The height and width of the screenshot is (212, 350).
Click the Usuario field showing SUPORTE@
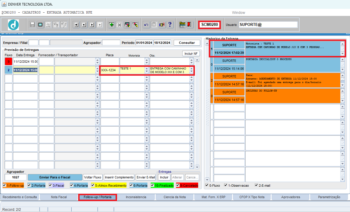coord(268,24)
